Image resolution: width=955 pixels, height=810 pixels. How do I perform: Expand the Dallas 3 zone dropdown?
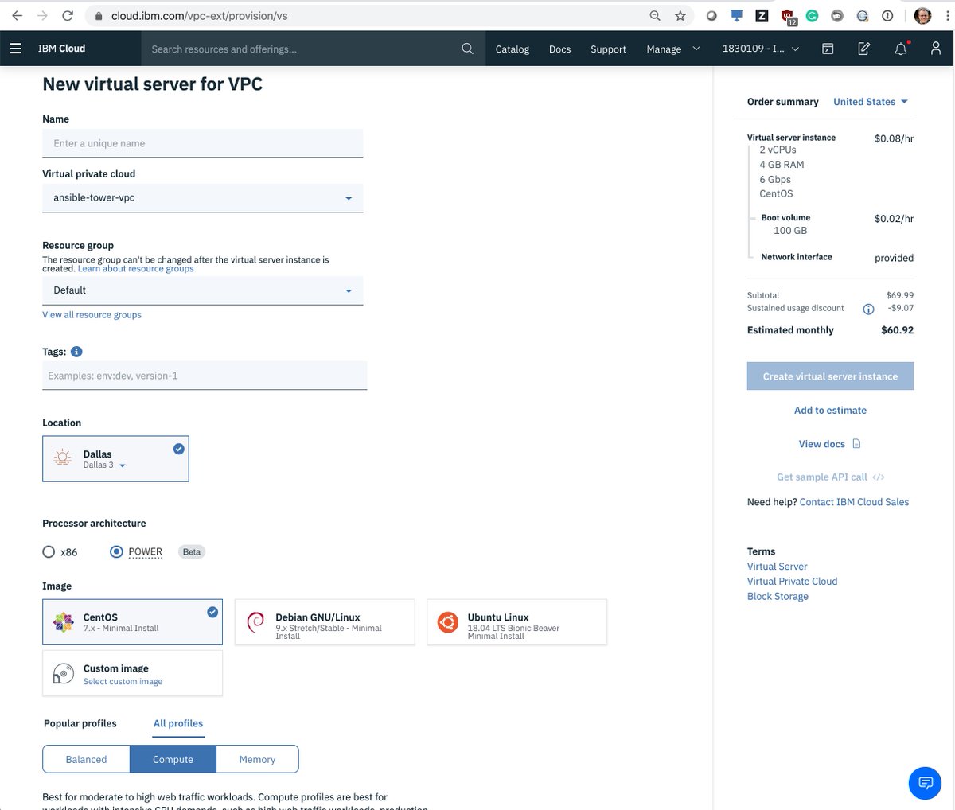click(104, 465)
